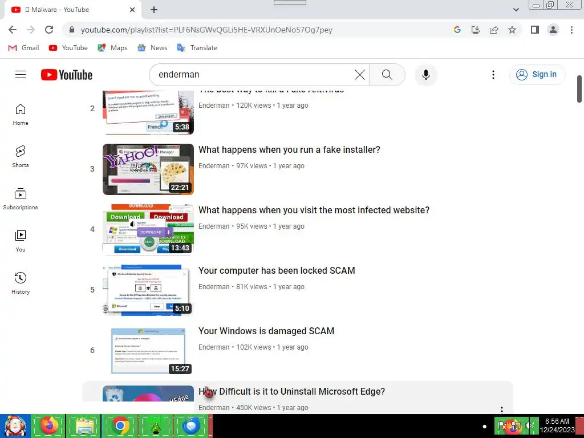Click Chrome icon in the taskbar
Viewport: 584px width, 438px height.
(120, 425)
